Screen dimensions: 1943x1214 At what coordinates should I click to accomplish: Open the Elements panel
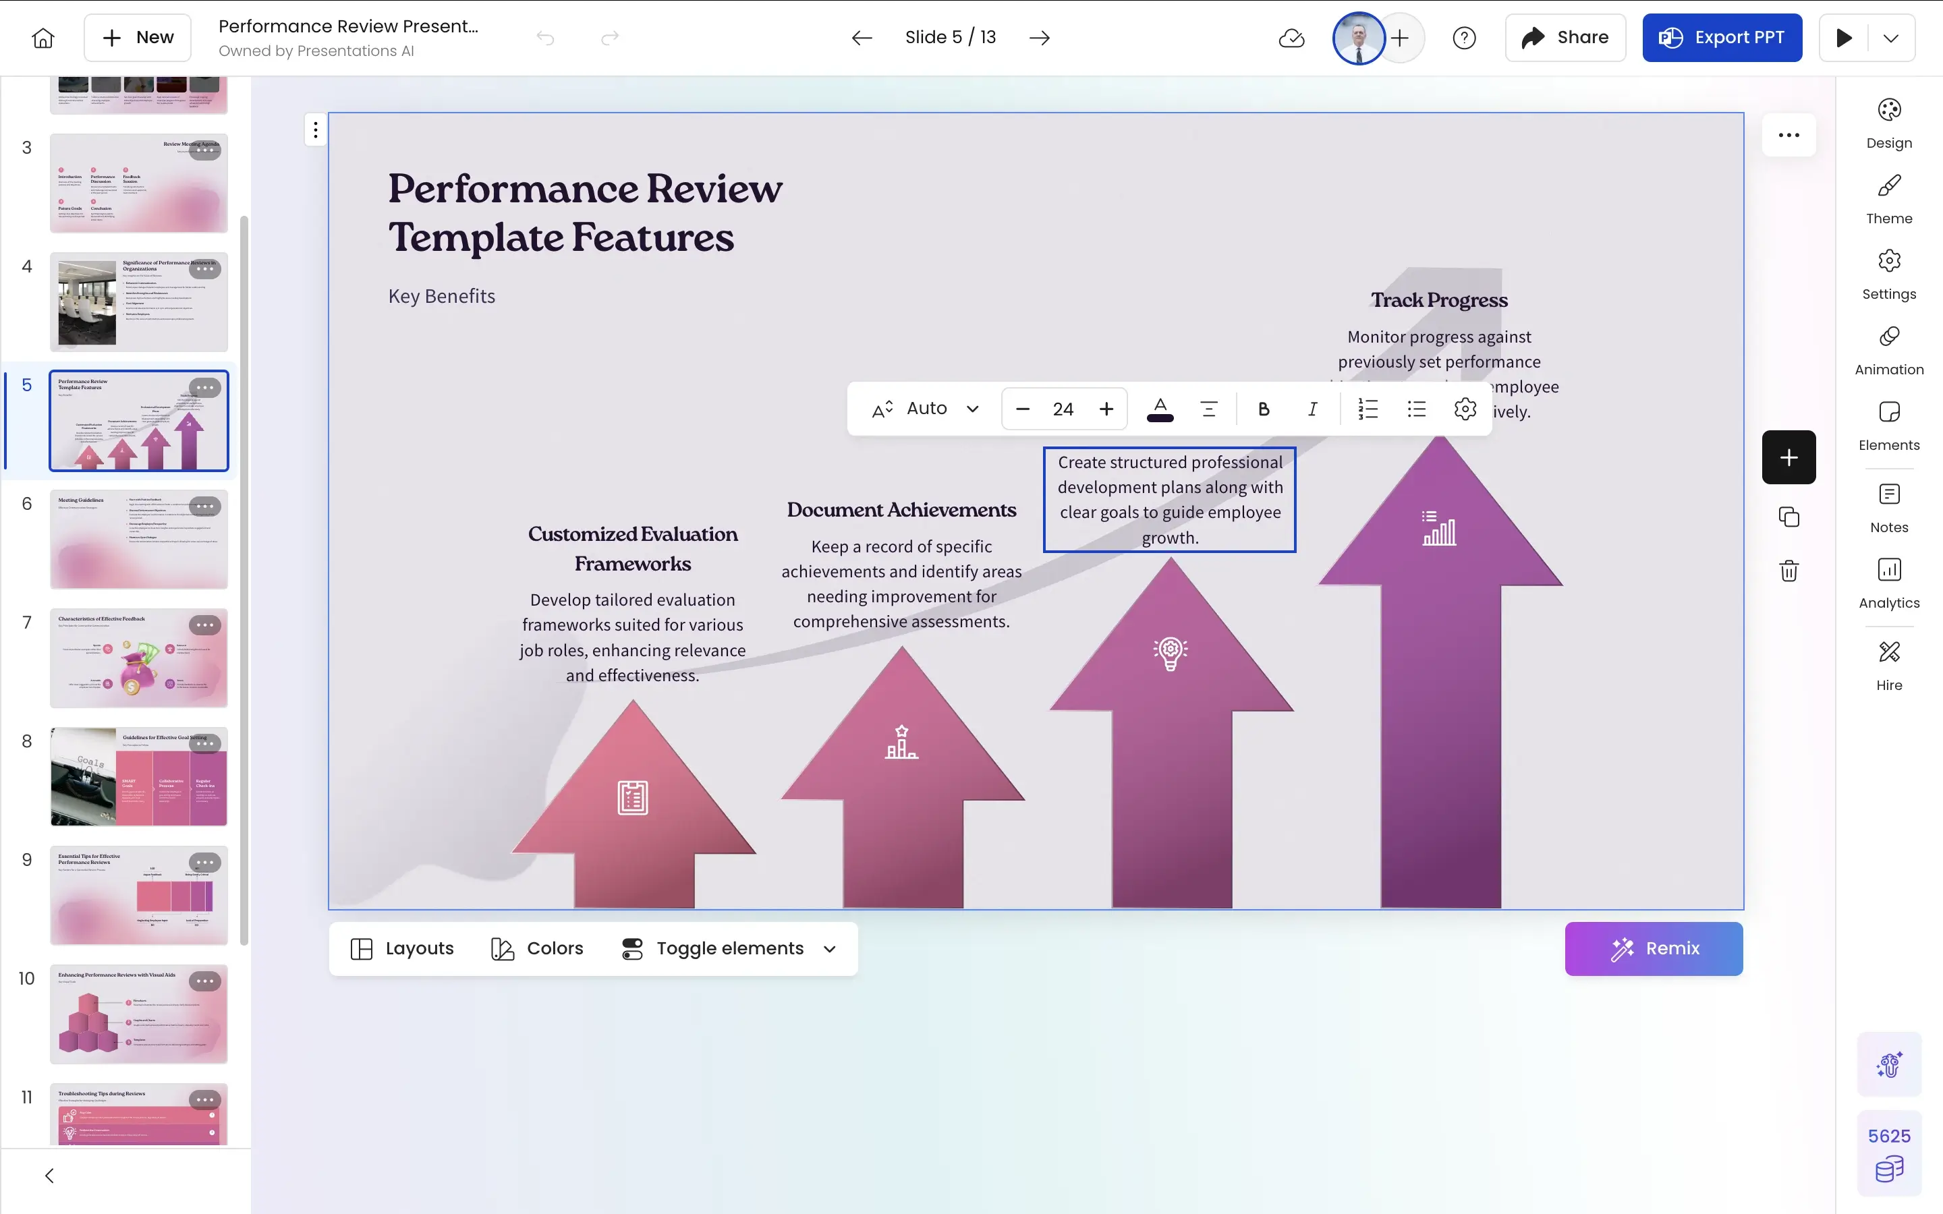click(1889, 426)
